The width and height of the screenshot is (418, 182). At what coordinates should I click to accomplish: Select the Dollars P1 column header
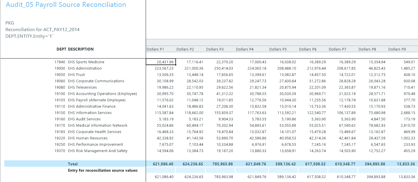(x=156, y=49)
